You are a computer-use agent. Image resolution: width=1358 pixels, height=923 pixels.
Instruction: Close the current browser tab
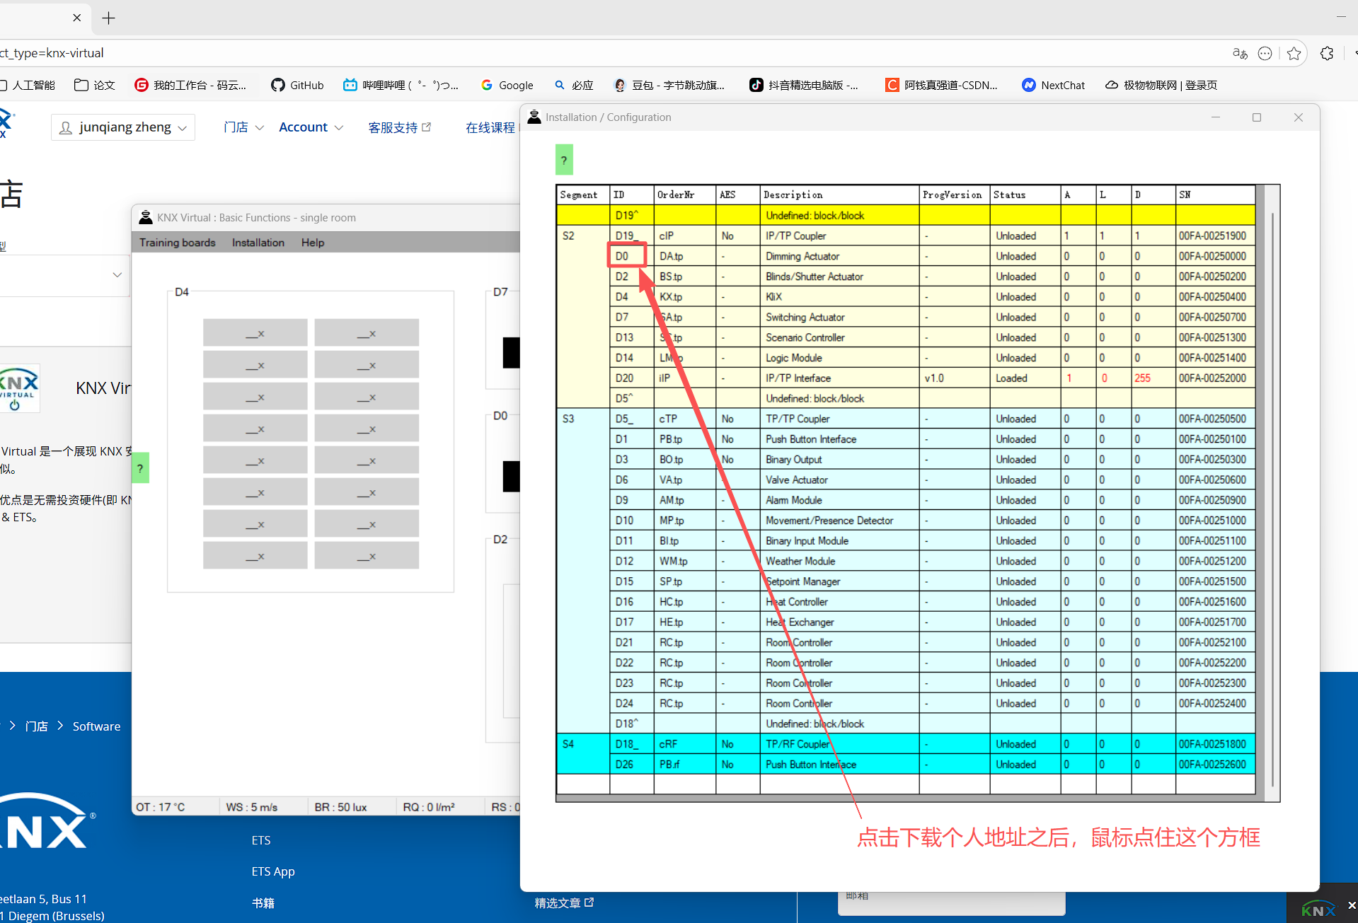(x=76, y=18)
